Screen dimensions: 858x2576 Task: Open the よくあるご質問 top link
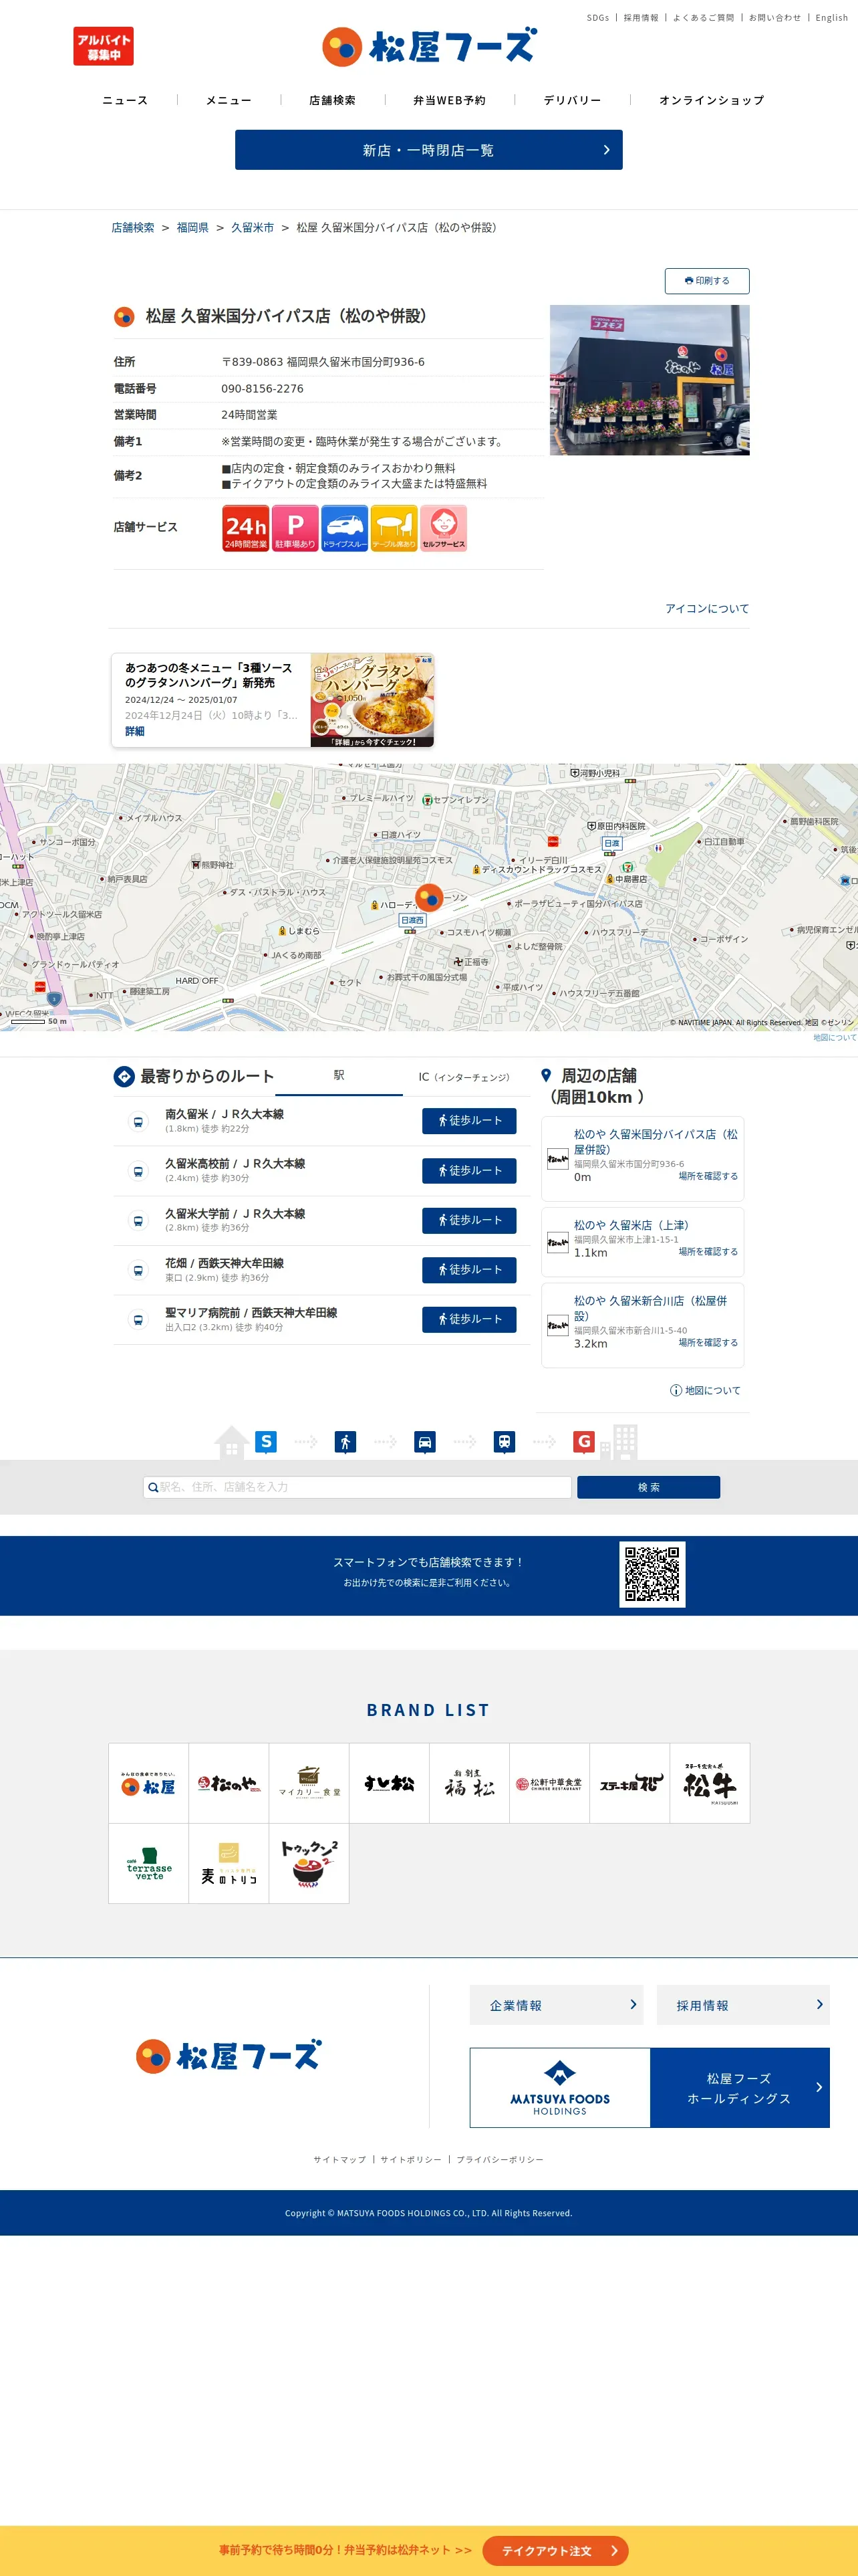(703, 18)
